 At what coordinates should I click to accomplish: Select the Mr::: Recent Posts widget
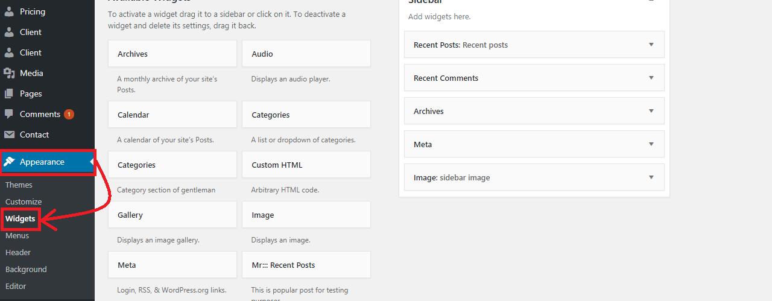[306, 265]
